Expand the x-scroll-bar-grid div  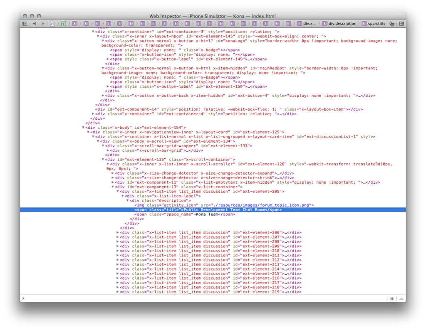coord(108,150)
